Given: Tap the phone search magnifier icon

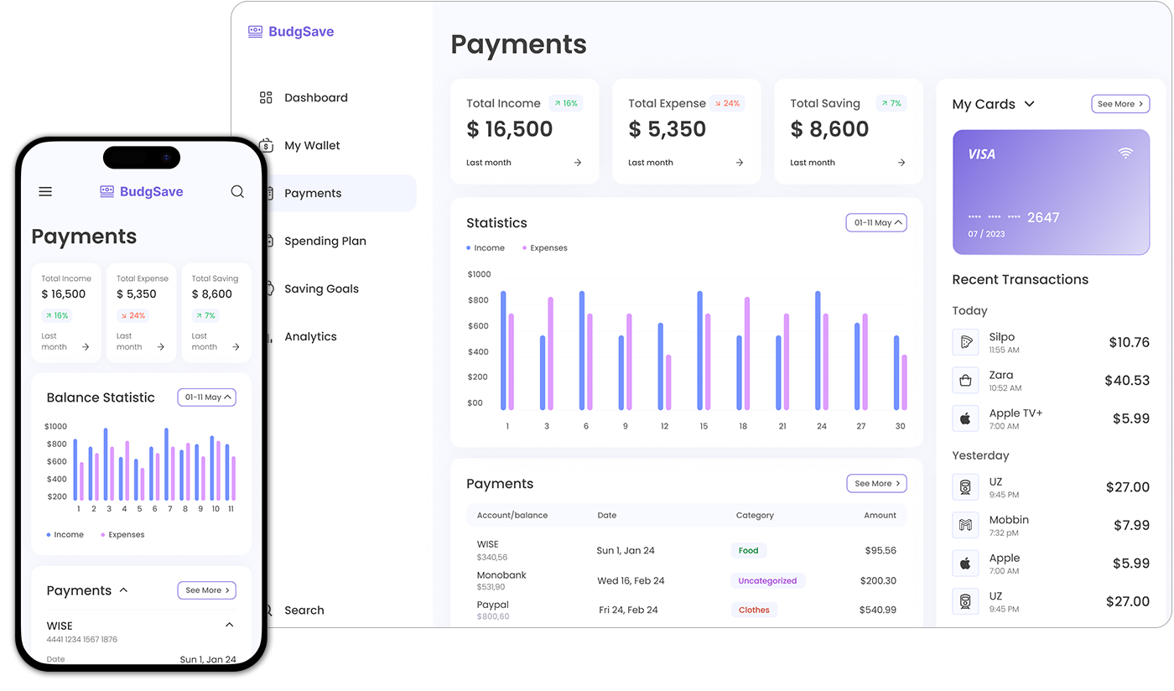Looking at the screenshot, I should pyautogui.click(x=237, y=191).
